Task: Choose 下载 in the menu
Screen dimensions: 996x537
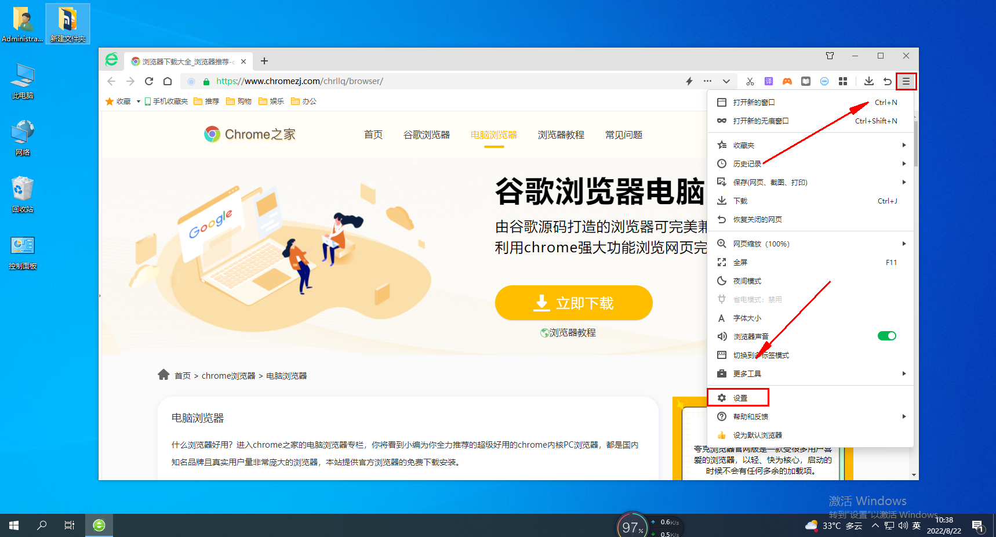Action: coord(810,201)
